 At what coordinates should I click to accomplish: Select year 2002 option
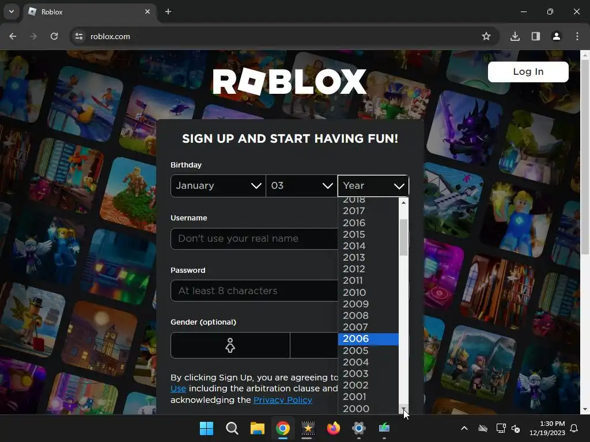tap(368, 386)
